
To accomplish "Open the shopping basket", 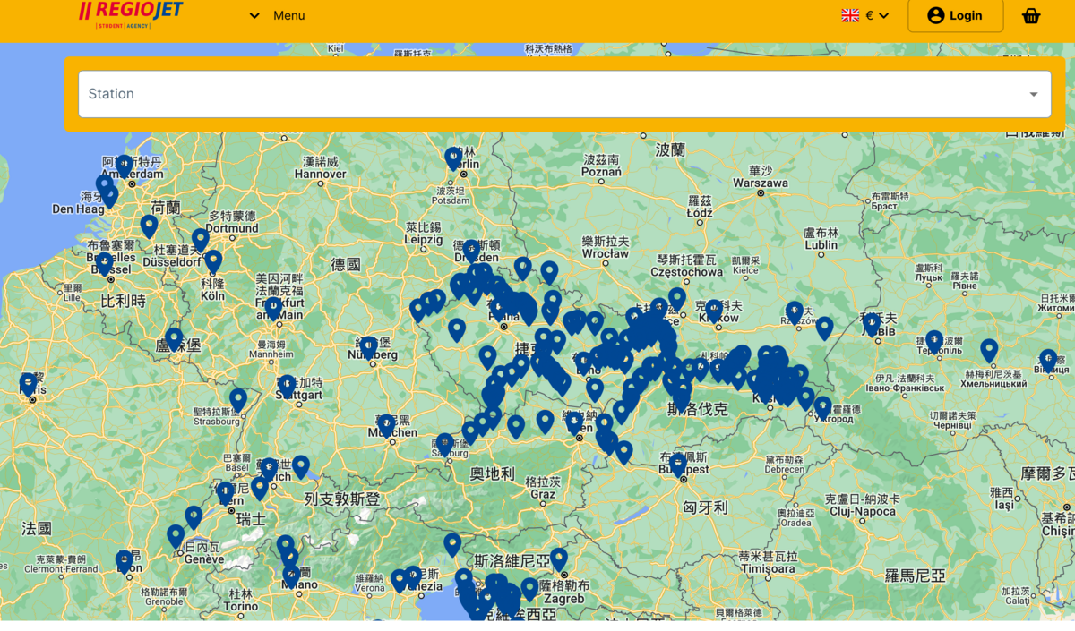I will click(1031, 15).
